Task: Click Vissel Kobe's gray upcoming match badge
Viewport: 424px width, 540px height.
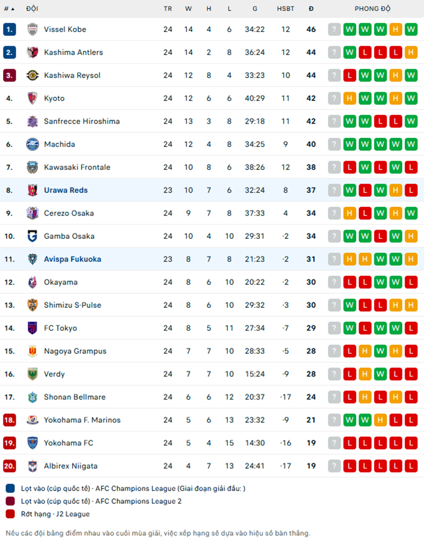Action: coord(334,29)
